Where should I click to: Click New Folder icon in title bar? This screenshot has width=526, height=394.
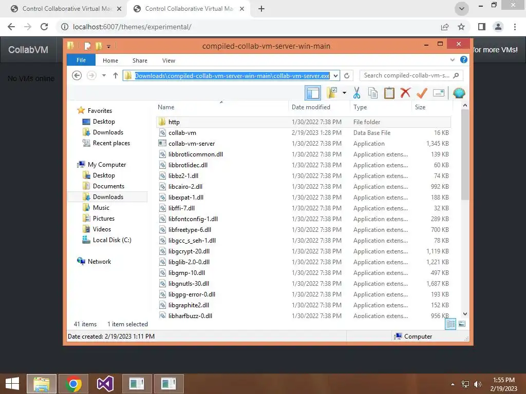pyautogui.click(x=99, y=46)
